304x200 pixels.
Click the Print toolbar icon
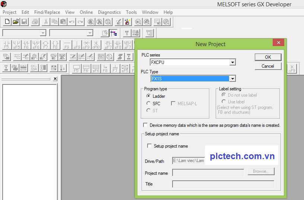click(35, 22)
